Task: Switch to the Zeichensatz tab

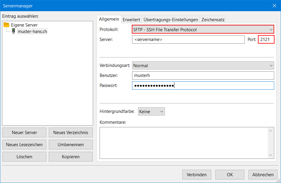Action: [x=213, y=20]
